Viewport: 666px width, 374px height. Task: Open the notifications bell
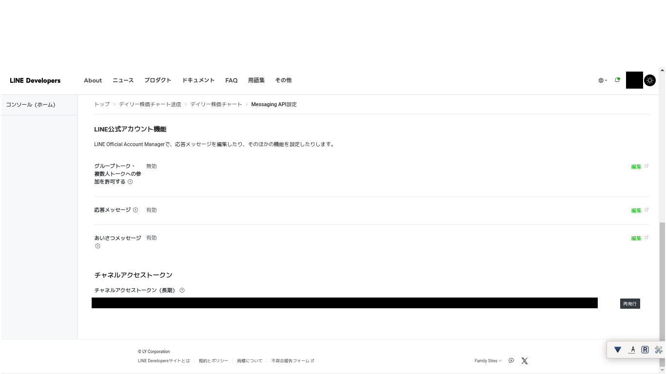click(x=617, y=80)
